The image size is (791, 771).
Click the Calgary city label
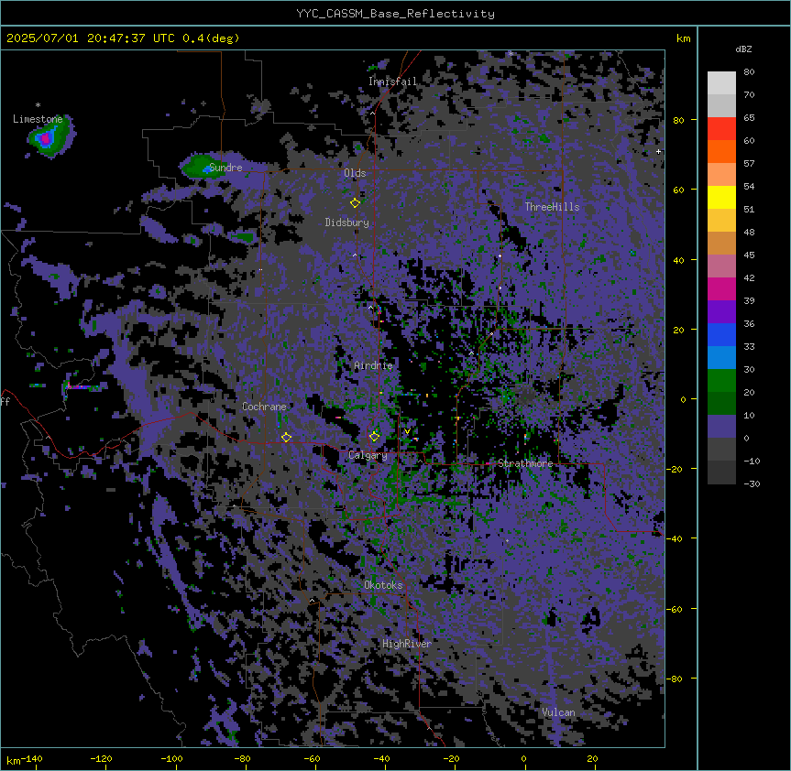click(x=368, y=455)
